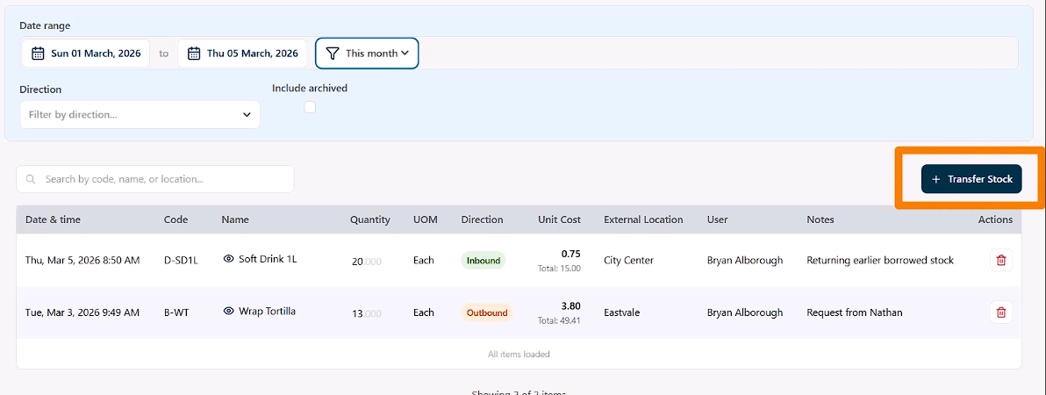Click the search magnifier icon
The image size is (1046, 395).
pos(32,179)
